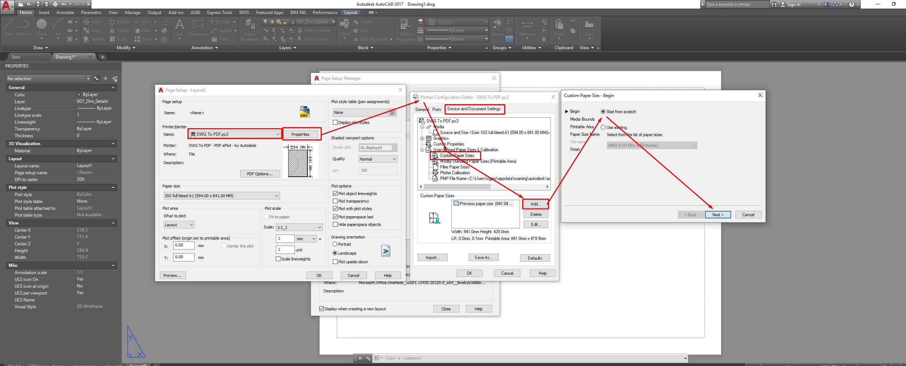Click the command line customize wrench icon
This screenshot has width=906, height=366.
(368, 358)
